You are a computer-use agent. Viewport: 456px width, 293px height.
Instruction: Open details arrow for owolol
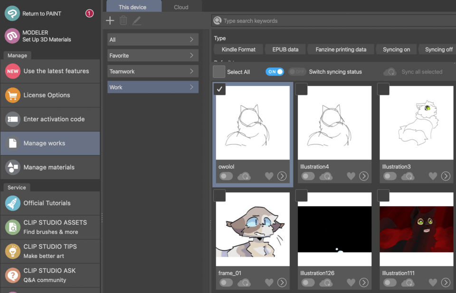[x=282, y=176]
